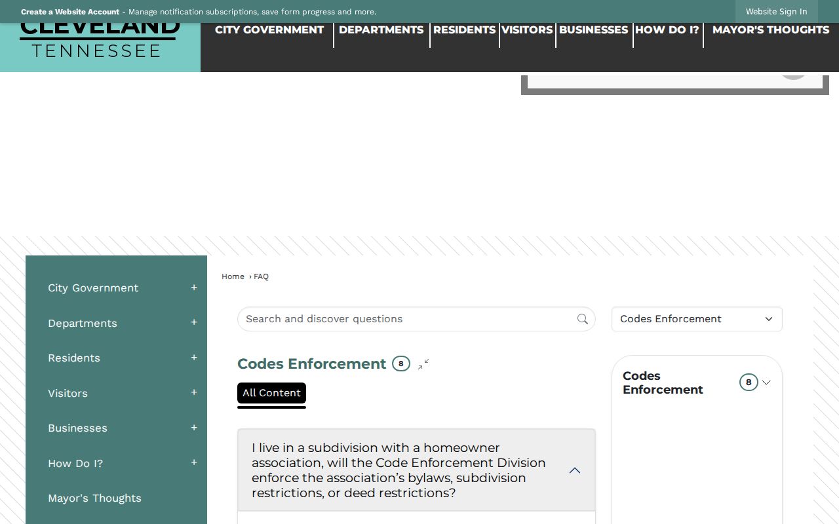Viewport: 839px width, 524px height.
Task: Open Residents top menu
Action: point(464,29)
